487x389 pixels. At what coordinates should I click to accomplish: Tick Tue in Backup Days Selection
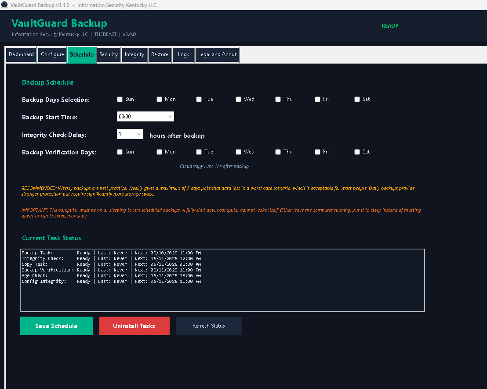coord(199,99)
